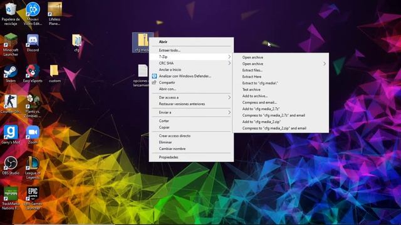
Task: Choose Abrir in the context menu
Action: click(191, 42)
